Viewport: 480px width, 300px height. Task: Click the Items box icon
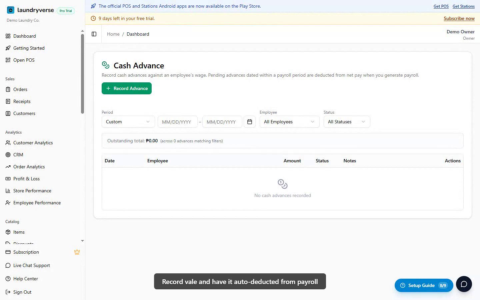pyautogui.click(x=8, y=232)
